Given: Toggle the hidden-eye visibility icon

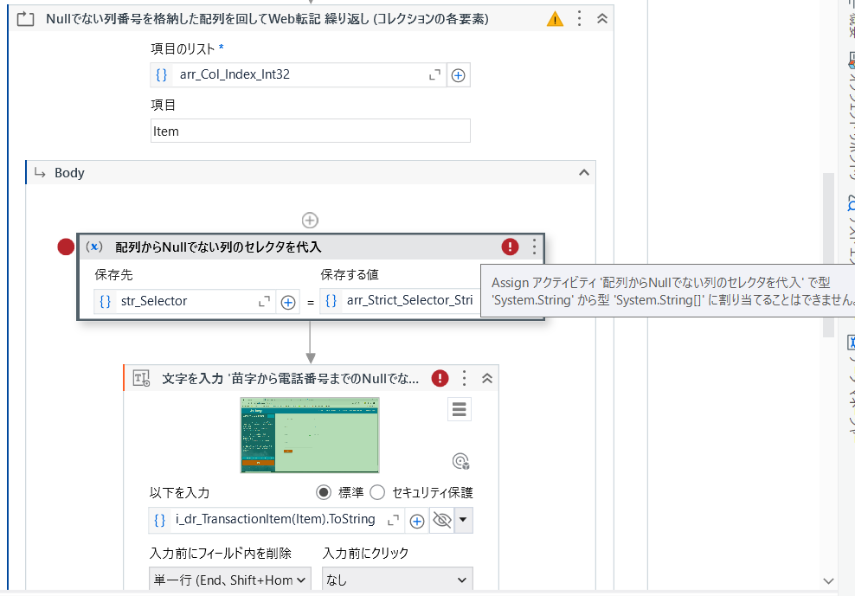Looking at the screenshot, I should [x=441, y=520].
